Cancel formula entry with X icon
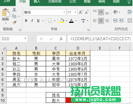This screenshot has width=133, height=104. point(41,39)
